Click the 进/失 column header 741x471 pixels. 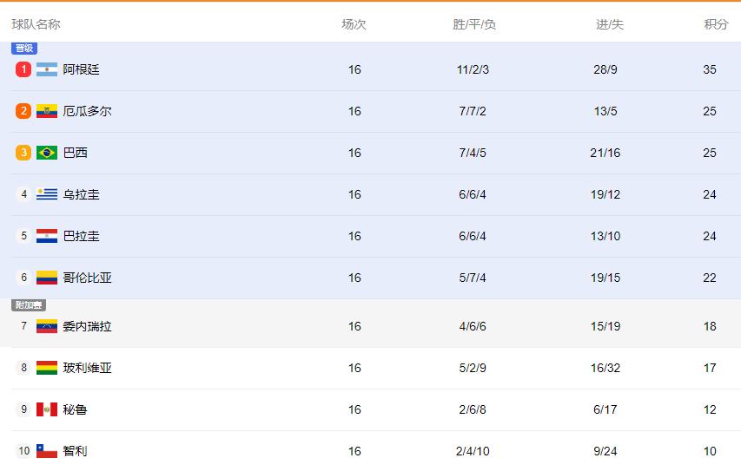pos(609,24)
